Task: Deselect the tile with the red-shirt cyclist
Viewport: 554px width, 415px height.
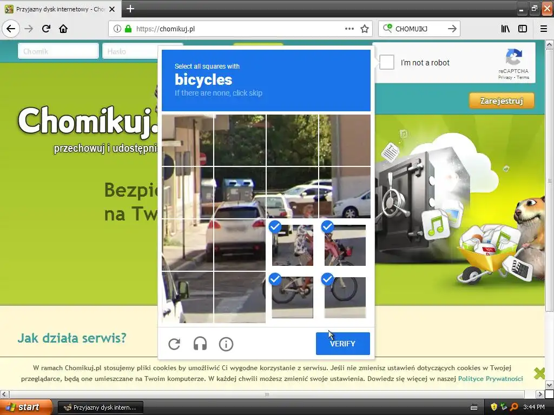Action: point(345,245)
